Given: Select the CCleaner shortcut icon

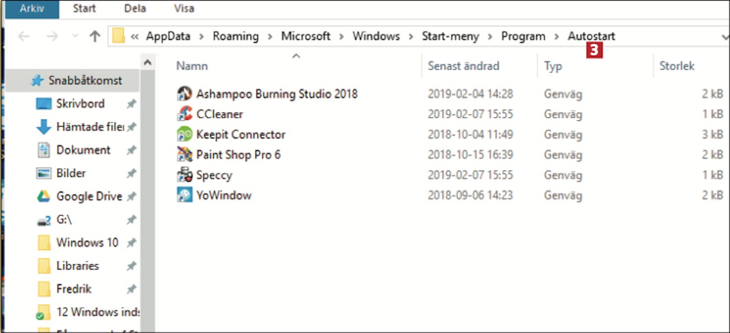Looking at the screenshot, I should pos(184,114).
